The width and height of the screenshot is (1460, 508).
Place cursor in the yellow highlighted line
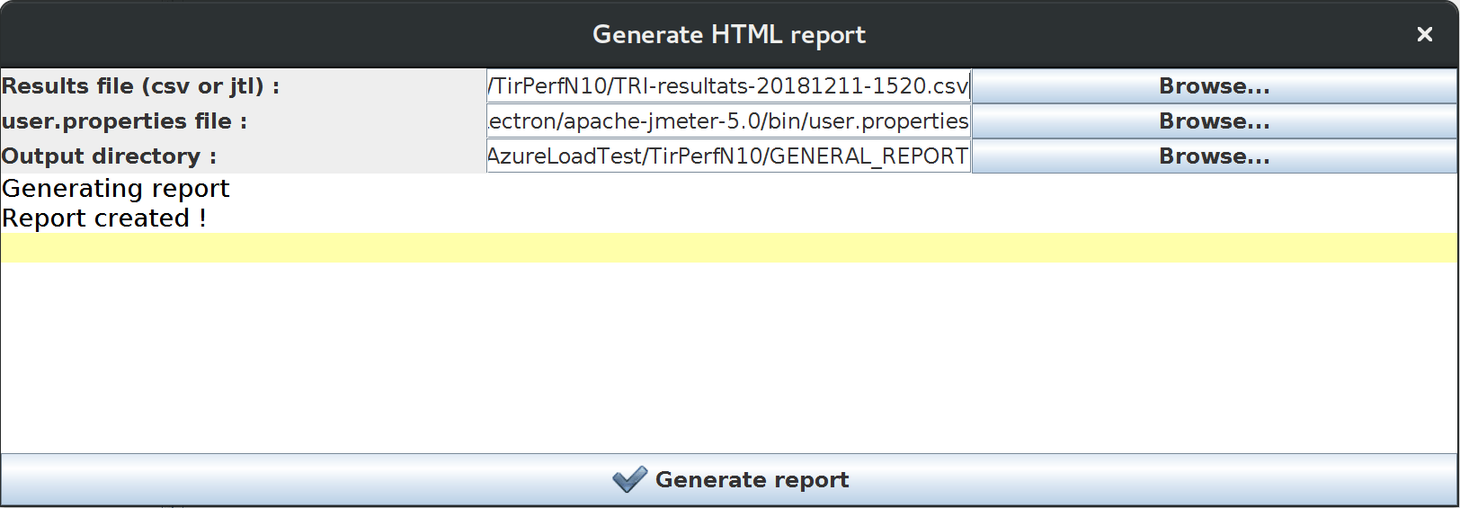click(728, 248)
